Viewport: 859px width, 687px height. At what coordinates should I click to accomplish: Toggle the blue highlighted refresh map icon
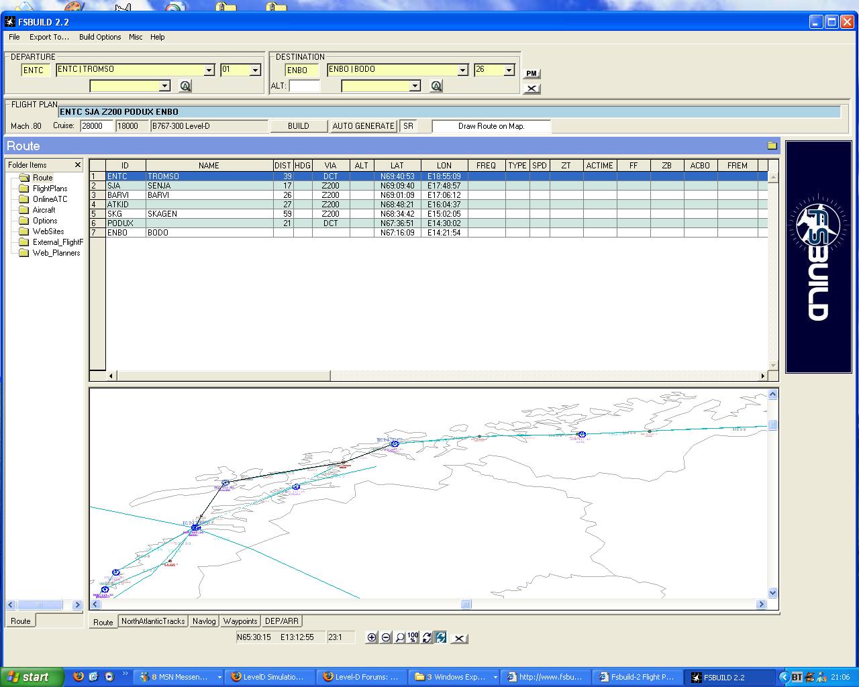click(x=440, y=637)
